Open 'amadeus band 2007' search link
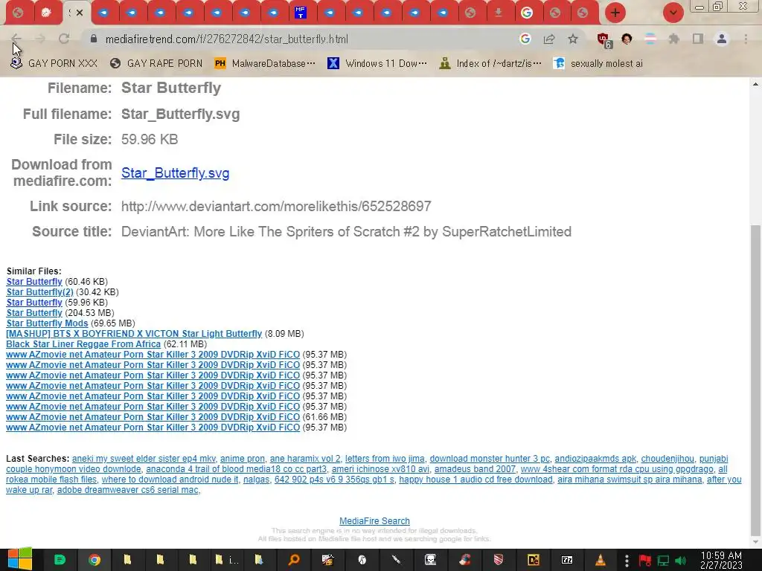 (475, 469)
